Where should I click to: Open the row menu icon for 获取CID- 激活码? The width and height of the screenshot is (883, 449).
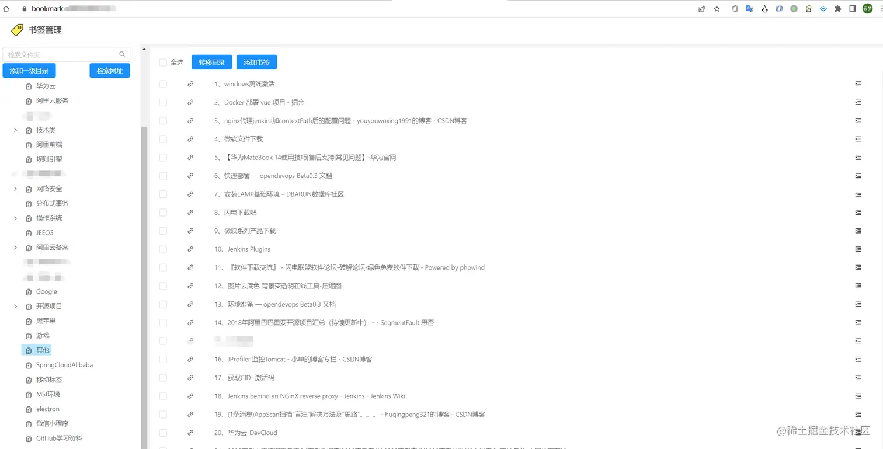click(x=858, y=378)
